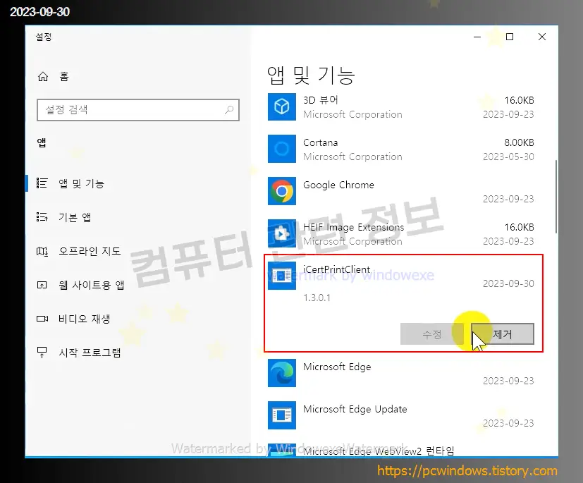Close the 설정 window

(542, 37)
